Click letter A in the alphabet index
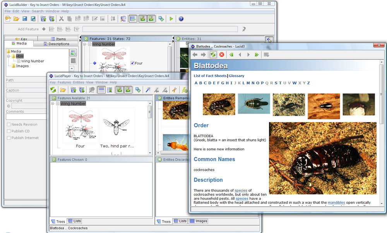The image size is (387, 233). (196, 83)
